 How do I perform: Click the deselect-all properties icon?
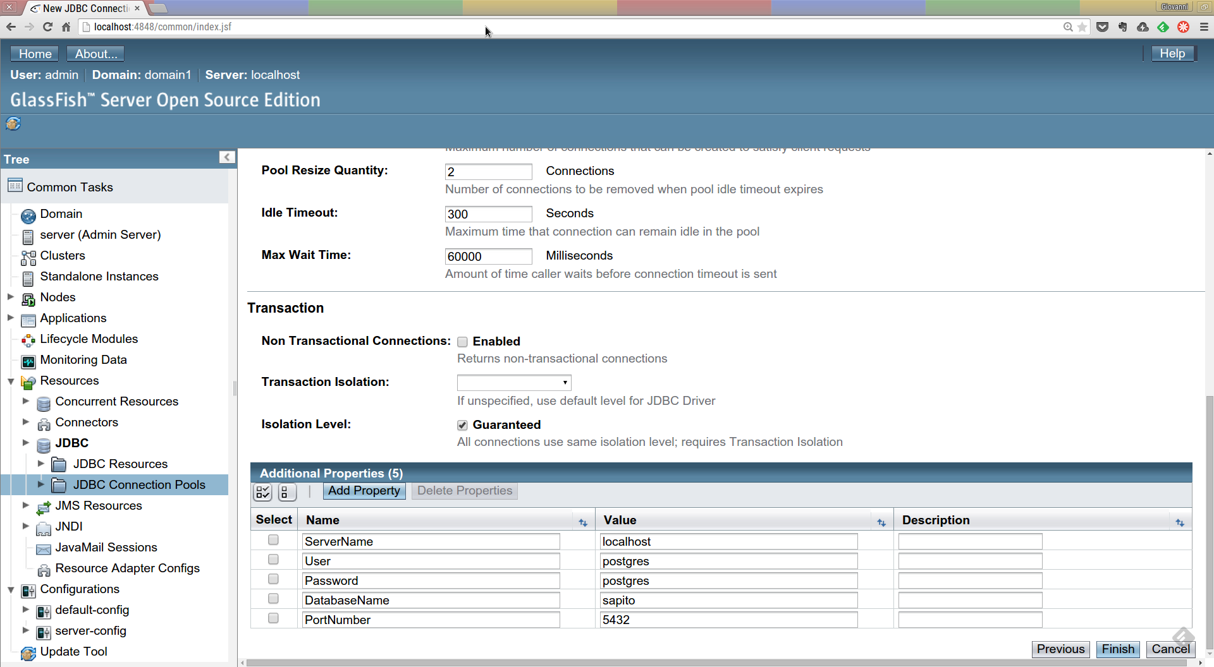pyautogui.click(x=287, y=492)
